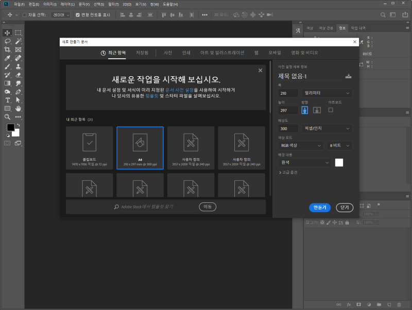Click the width field showing 210
Image resolution: width=412 pixels, height=310 pixels.
tap(288, 93)
